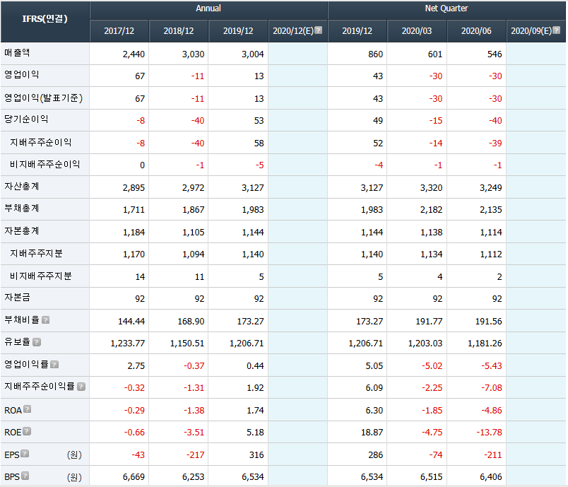Click quarterly 매출액 value 860
The image size is (568, 487).
click(376, 54)
